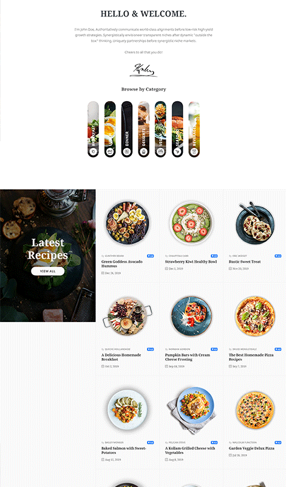Viewport: 286px width, 487px height.
Task: Open the Lunch category bowl icon
Action: [110, 152]
